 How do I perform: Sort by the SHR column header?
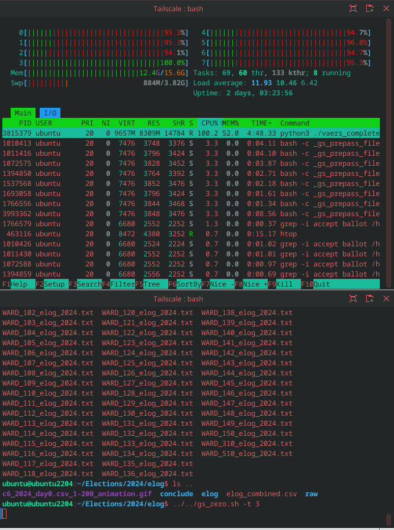(178, 123)
